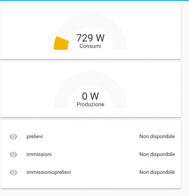The image size is (189, 196).
Task: Click the Produzione gauge label
Action: coord(90,104)
